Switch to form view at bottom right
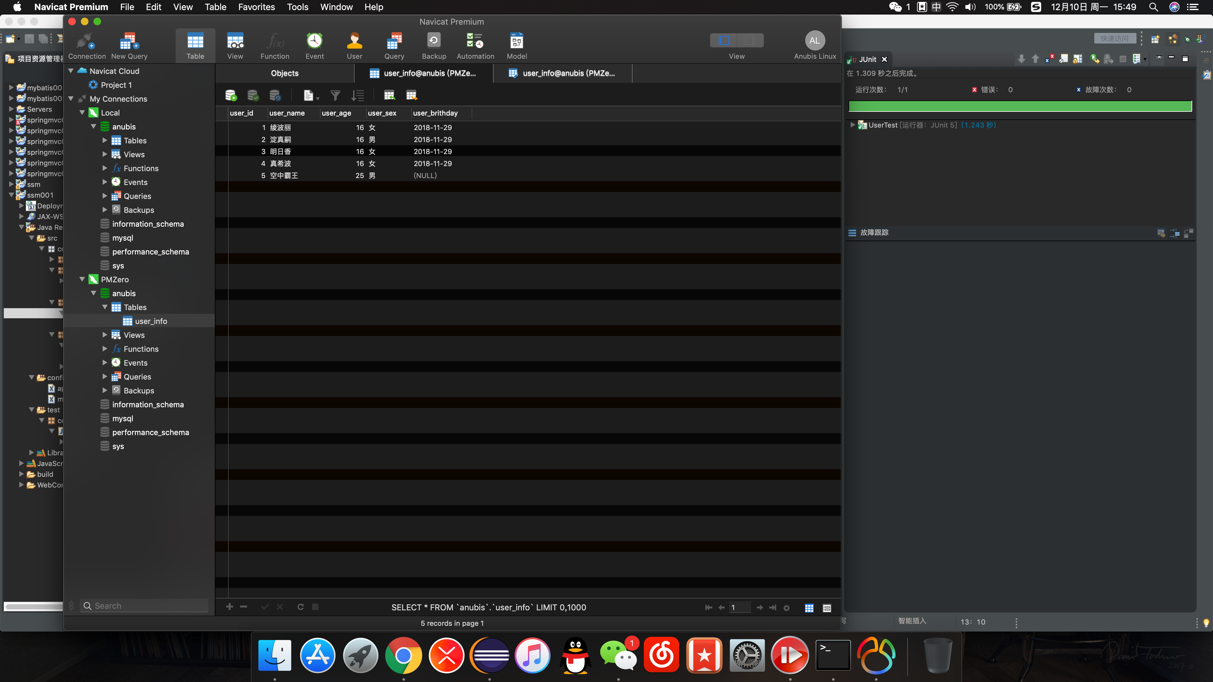The height and width of the screenshot is (682, 1213). coord(826,607)
